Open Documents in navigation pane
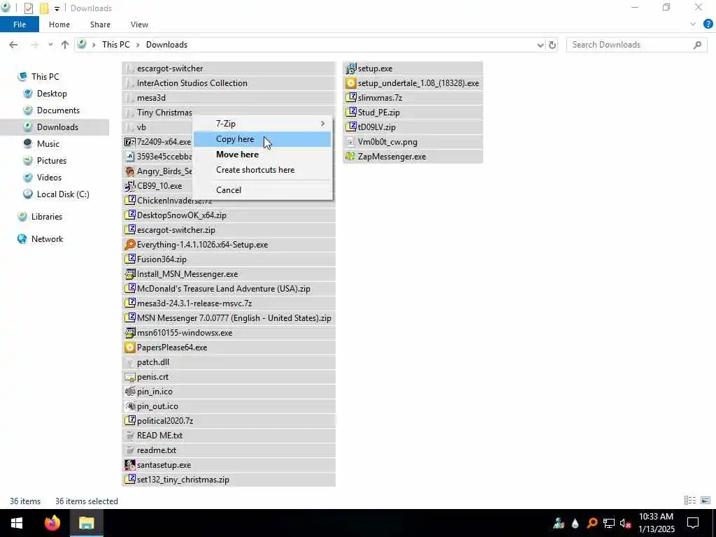This screenshot has width=716, height=537. click(58, 110)
